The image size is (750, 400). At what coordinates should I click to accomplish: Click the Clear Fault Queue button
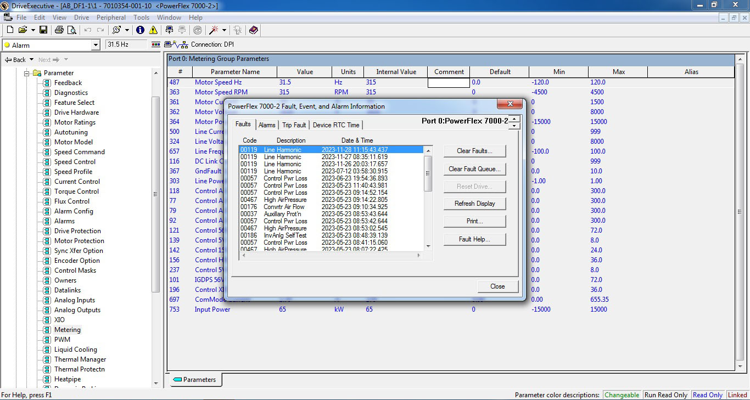click(474, 169)
